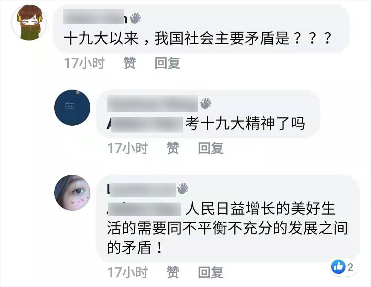Like the comment about 人民日益增长的美好生活

(173, 272)
